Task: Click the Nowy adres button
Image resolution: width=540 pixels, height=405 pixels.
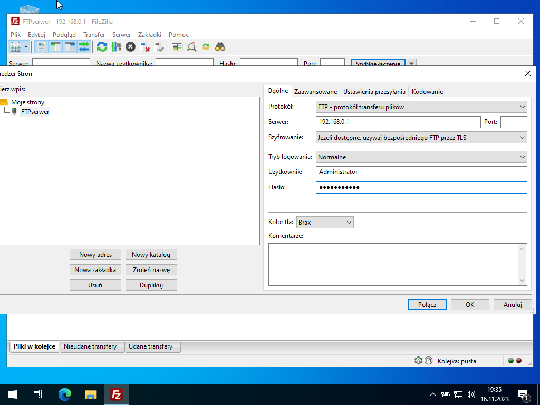Action: 95,255
